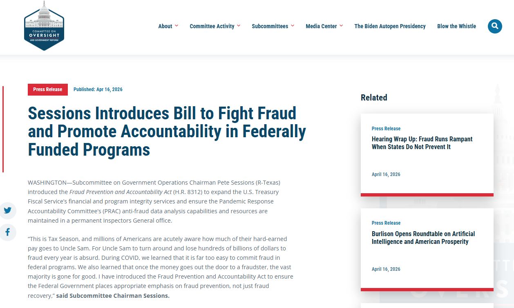This screenshot has height=308, width=514.
Task: Expand the About menu chevron
Action: [x=177, y=26]
